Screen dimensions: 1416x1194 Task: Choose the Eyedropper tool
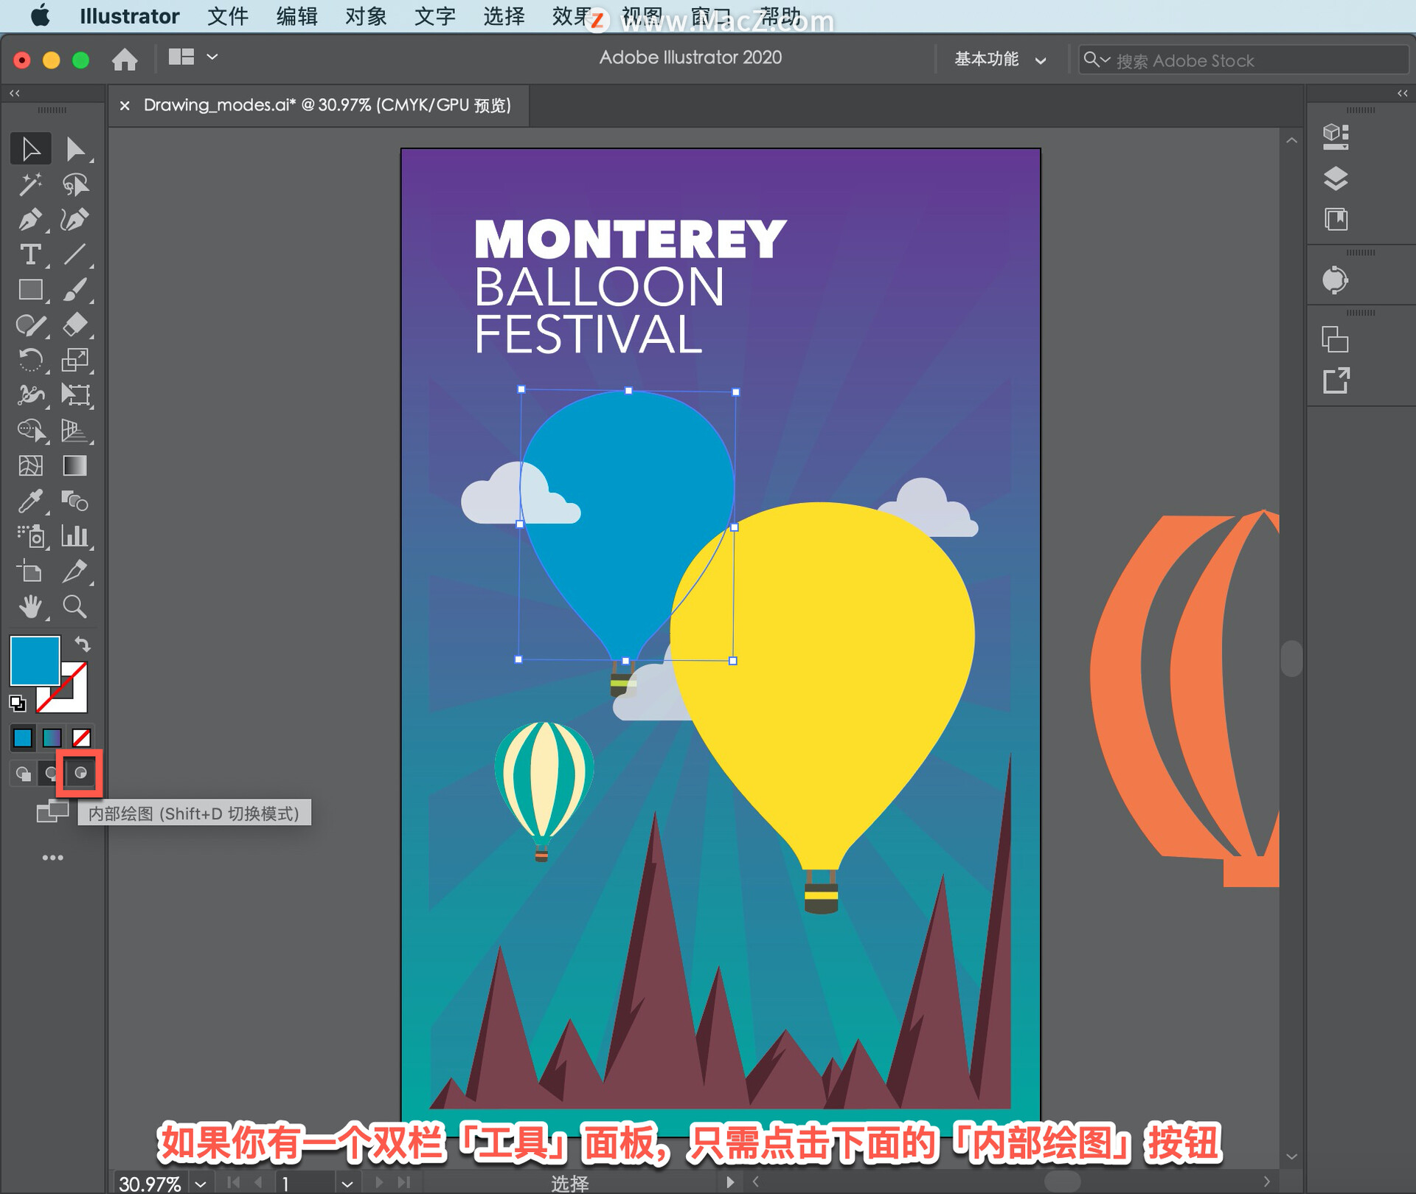(x=29, y=501)
